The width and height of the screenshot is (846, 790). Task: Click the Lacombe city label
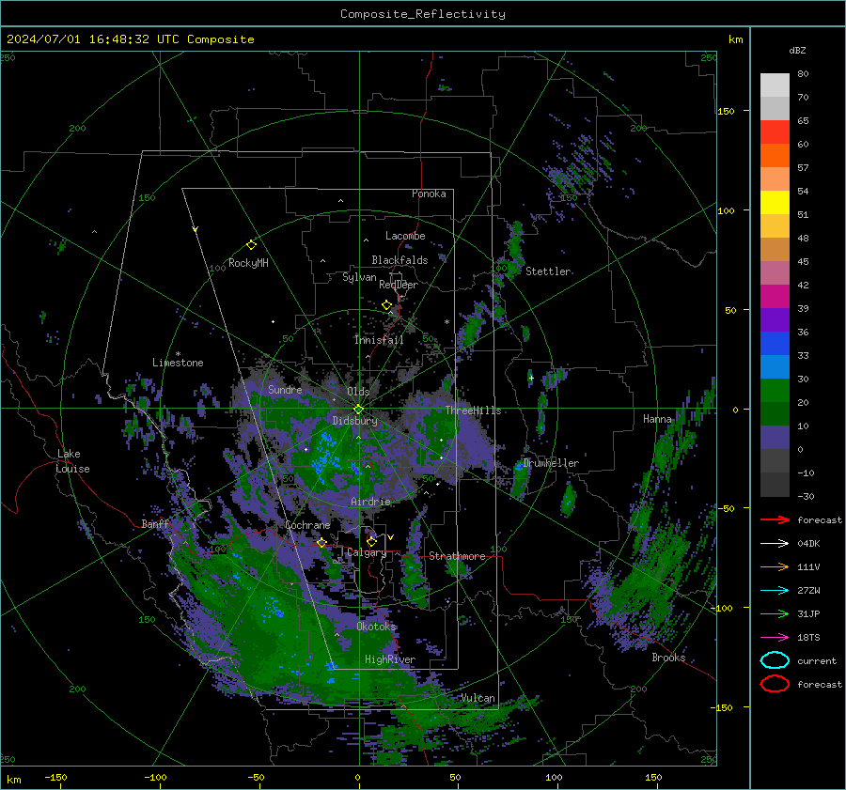pyautogui.click(x=404, y=236)
